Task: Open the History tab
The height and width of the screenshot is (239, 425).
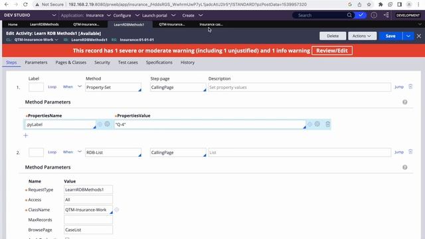Action: tap(187, 62)
